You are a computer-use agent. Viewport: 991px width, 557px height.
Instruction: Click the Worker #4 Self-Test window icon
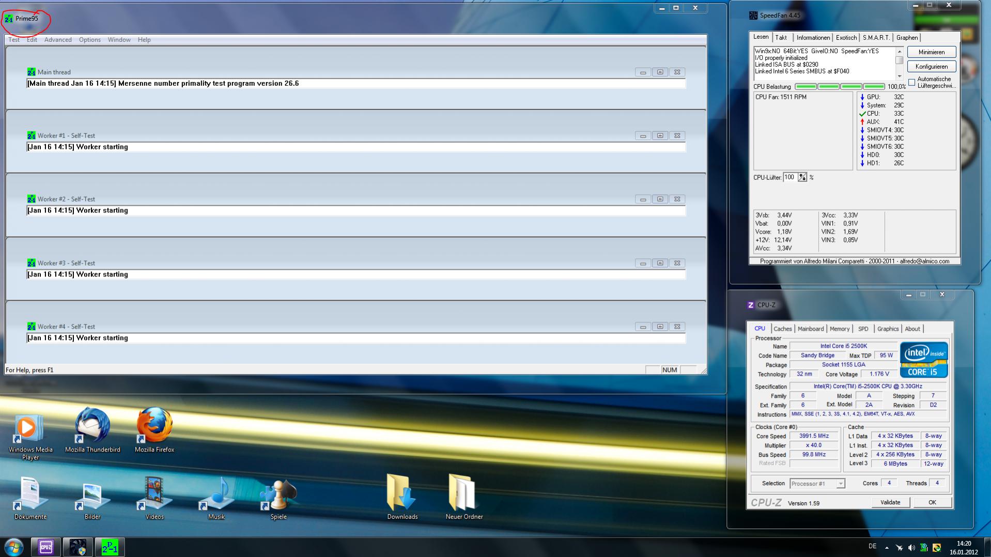point(32,327)
